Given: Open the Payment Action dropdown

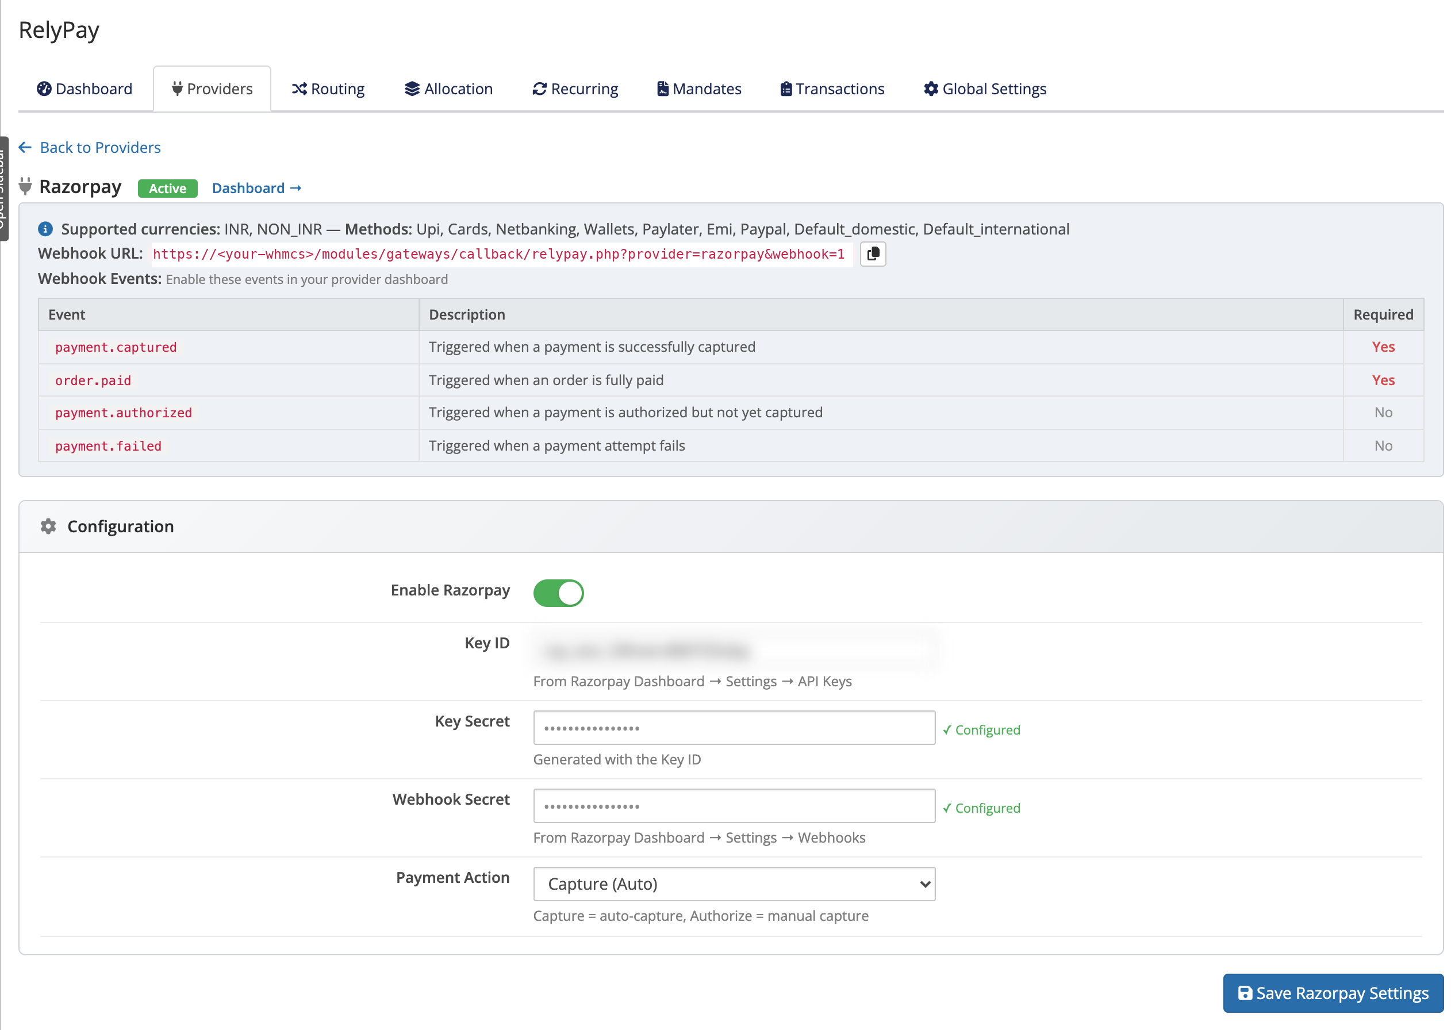Looking at the screenshot, I should (x=734, y=884).
